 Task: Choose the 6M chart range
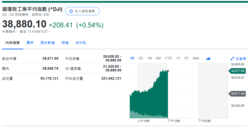click(158, 58)
